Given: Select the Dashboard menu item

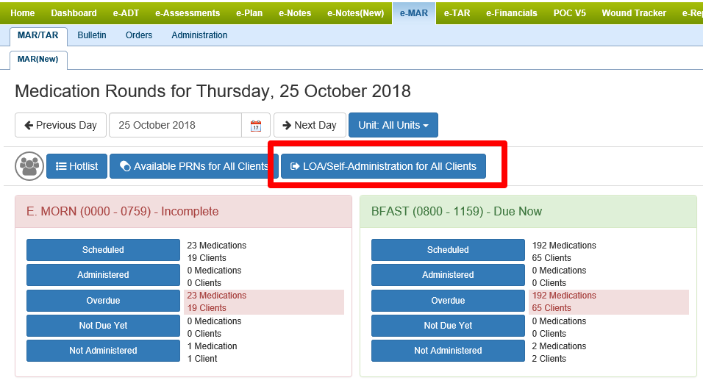Looking at the screenshot, I should pyautogui.click(x=74, y=12).
